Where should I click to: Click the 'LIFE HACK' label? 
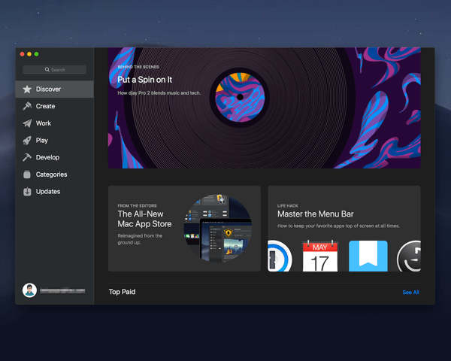[x=288, y=206]
